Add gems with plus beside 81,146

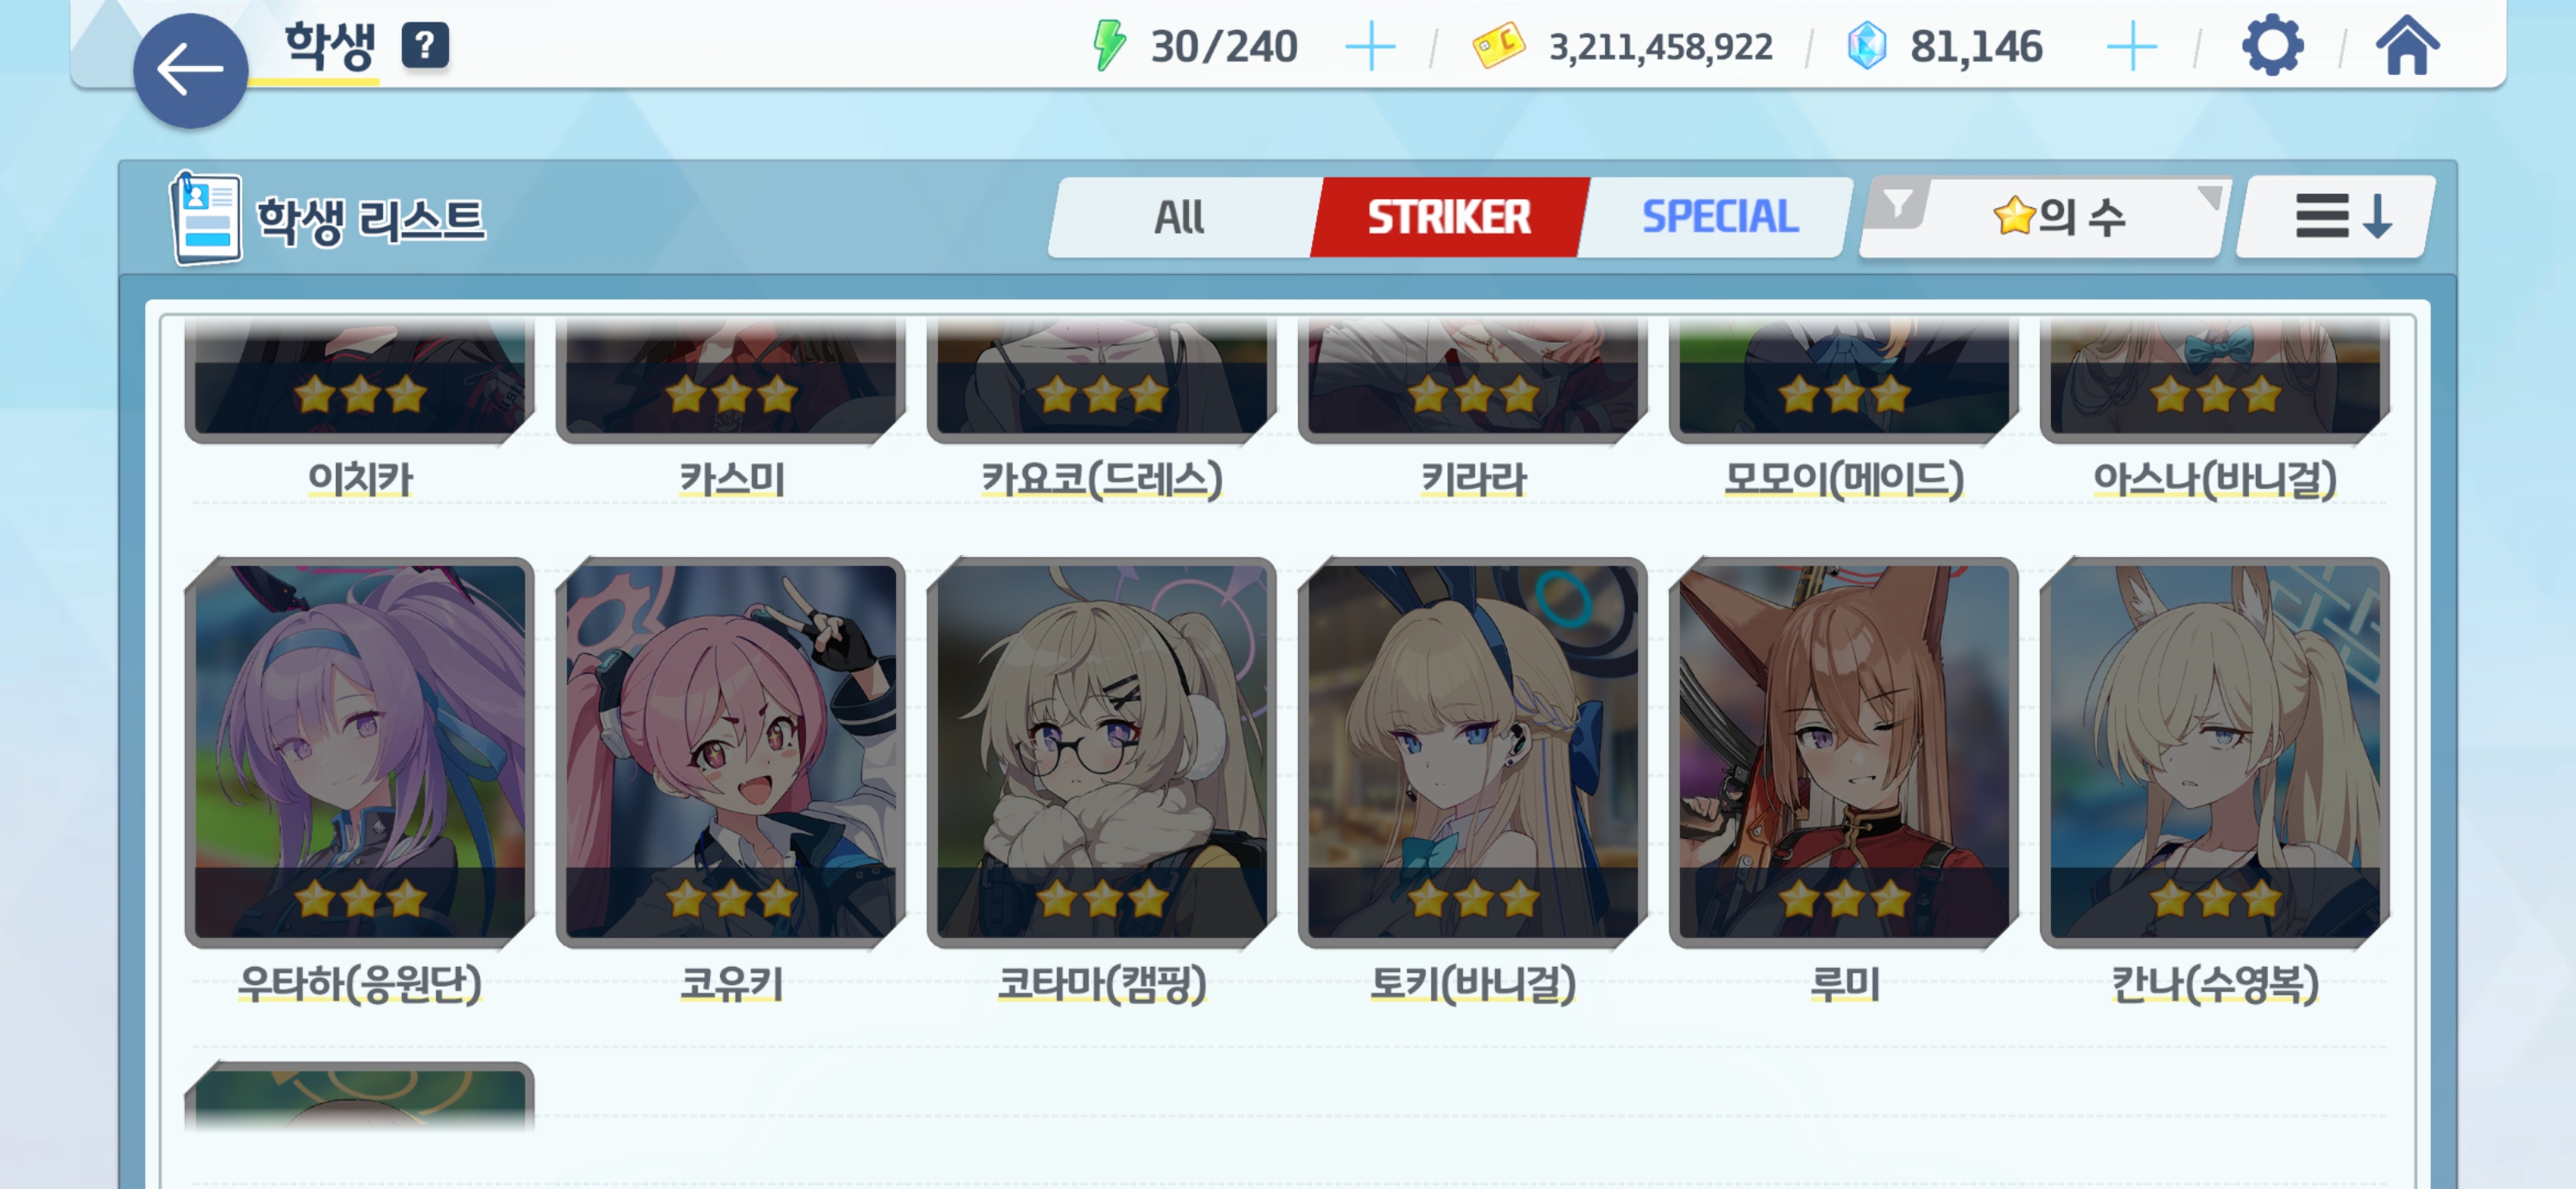pyautogui.click(x=2131, y=47)
